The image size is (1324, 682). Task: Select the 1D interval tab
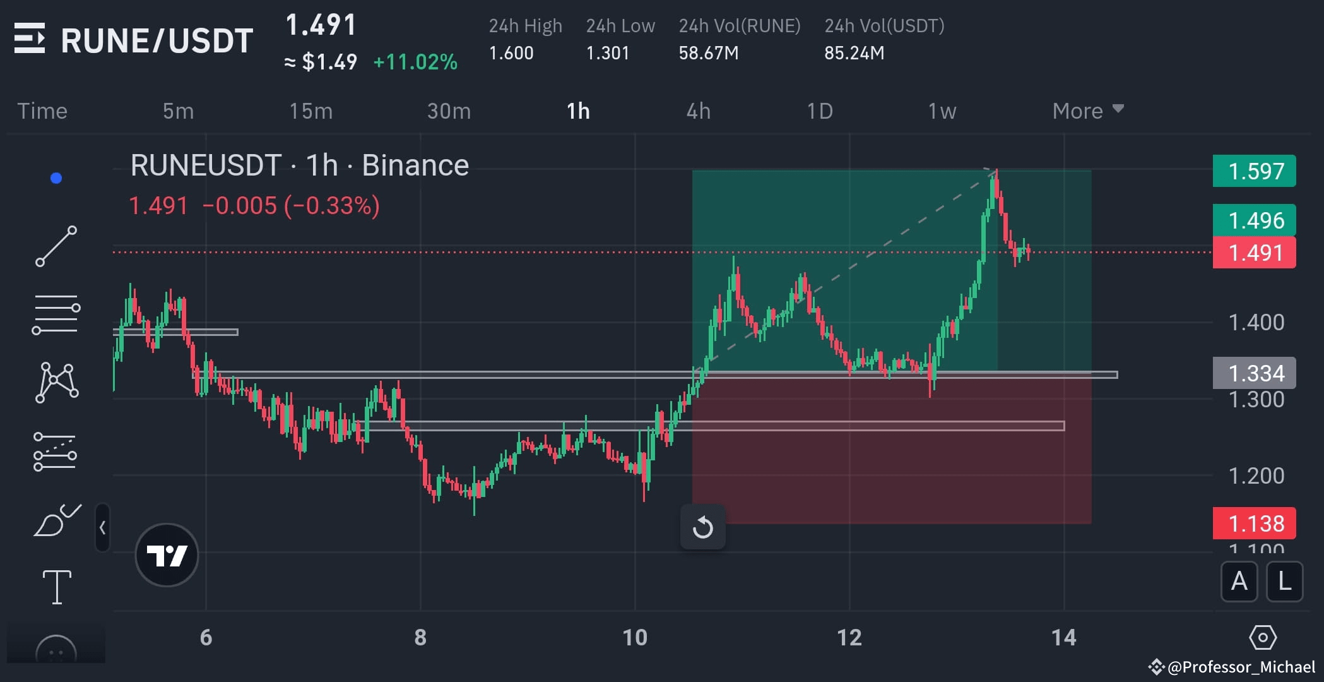[x=819, y=110]
